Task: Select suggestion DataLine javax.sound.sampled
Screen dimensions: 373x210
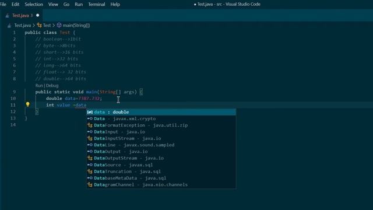Action: (161, 145)
